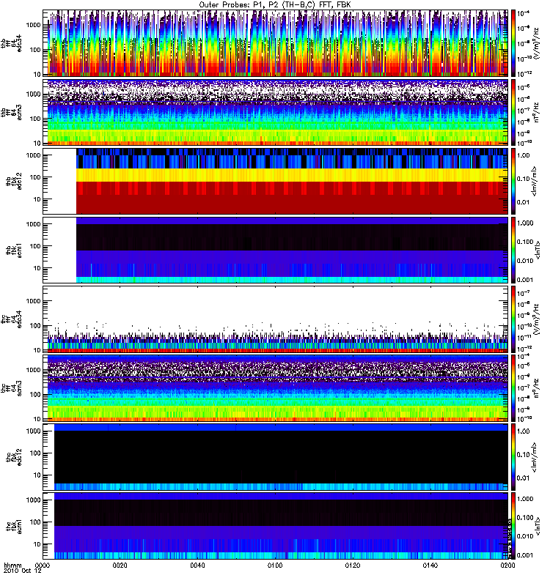Click the '0100' time axis label
Viewport: 550px width, 586px height.
pyautogui.click(x=275, y=565)
